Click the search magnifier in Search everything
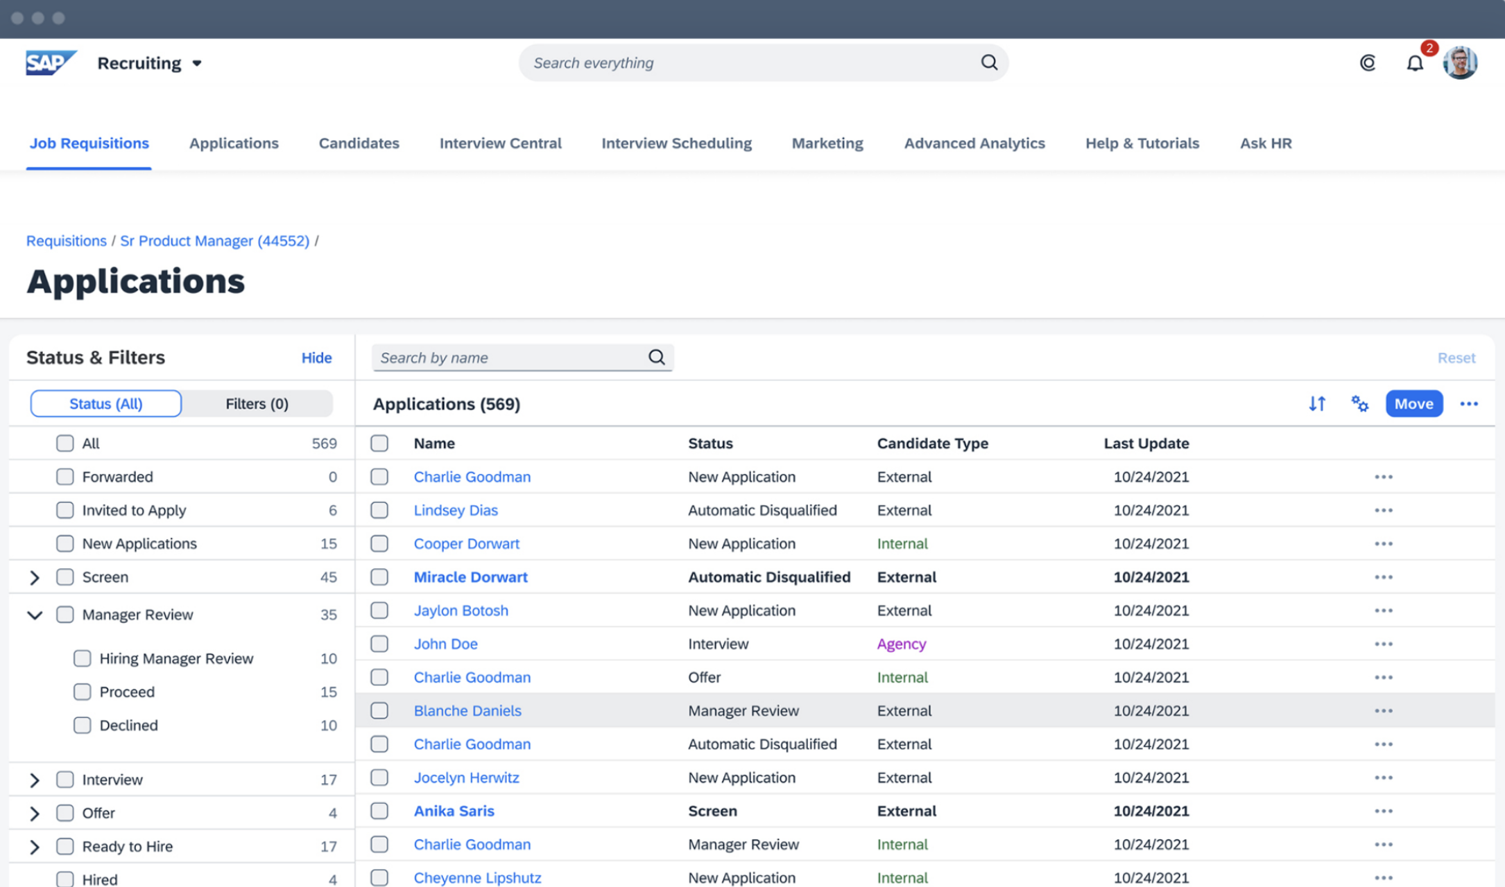The height and width of the screenshot is (887, 1505). [x=989, y=62]
